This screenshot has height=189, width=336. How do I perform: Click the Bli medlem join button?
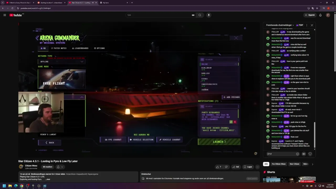click(48, 167)
